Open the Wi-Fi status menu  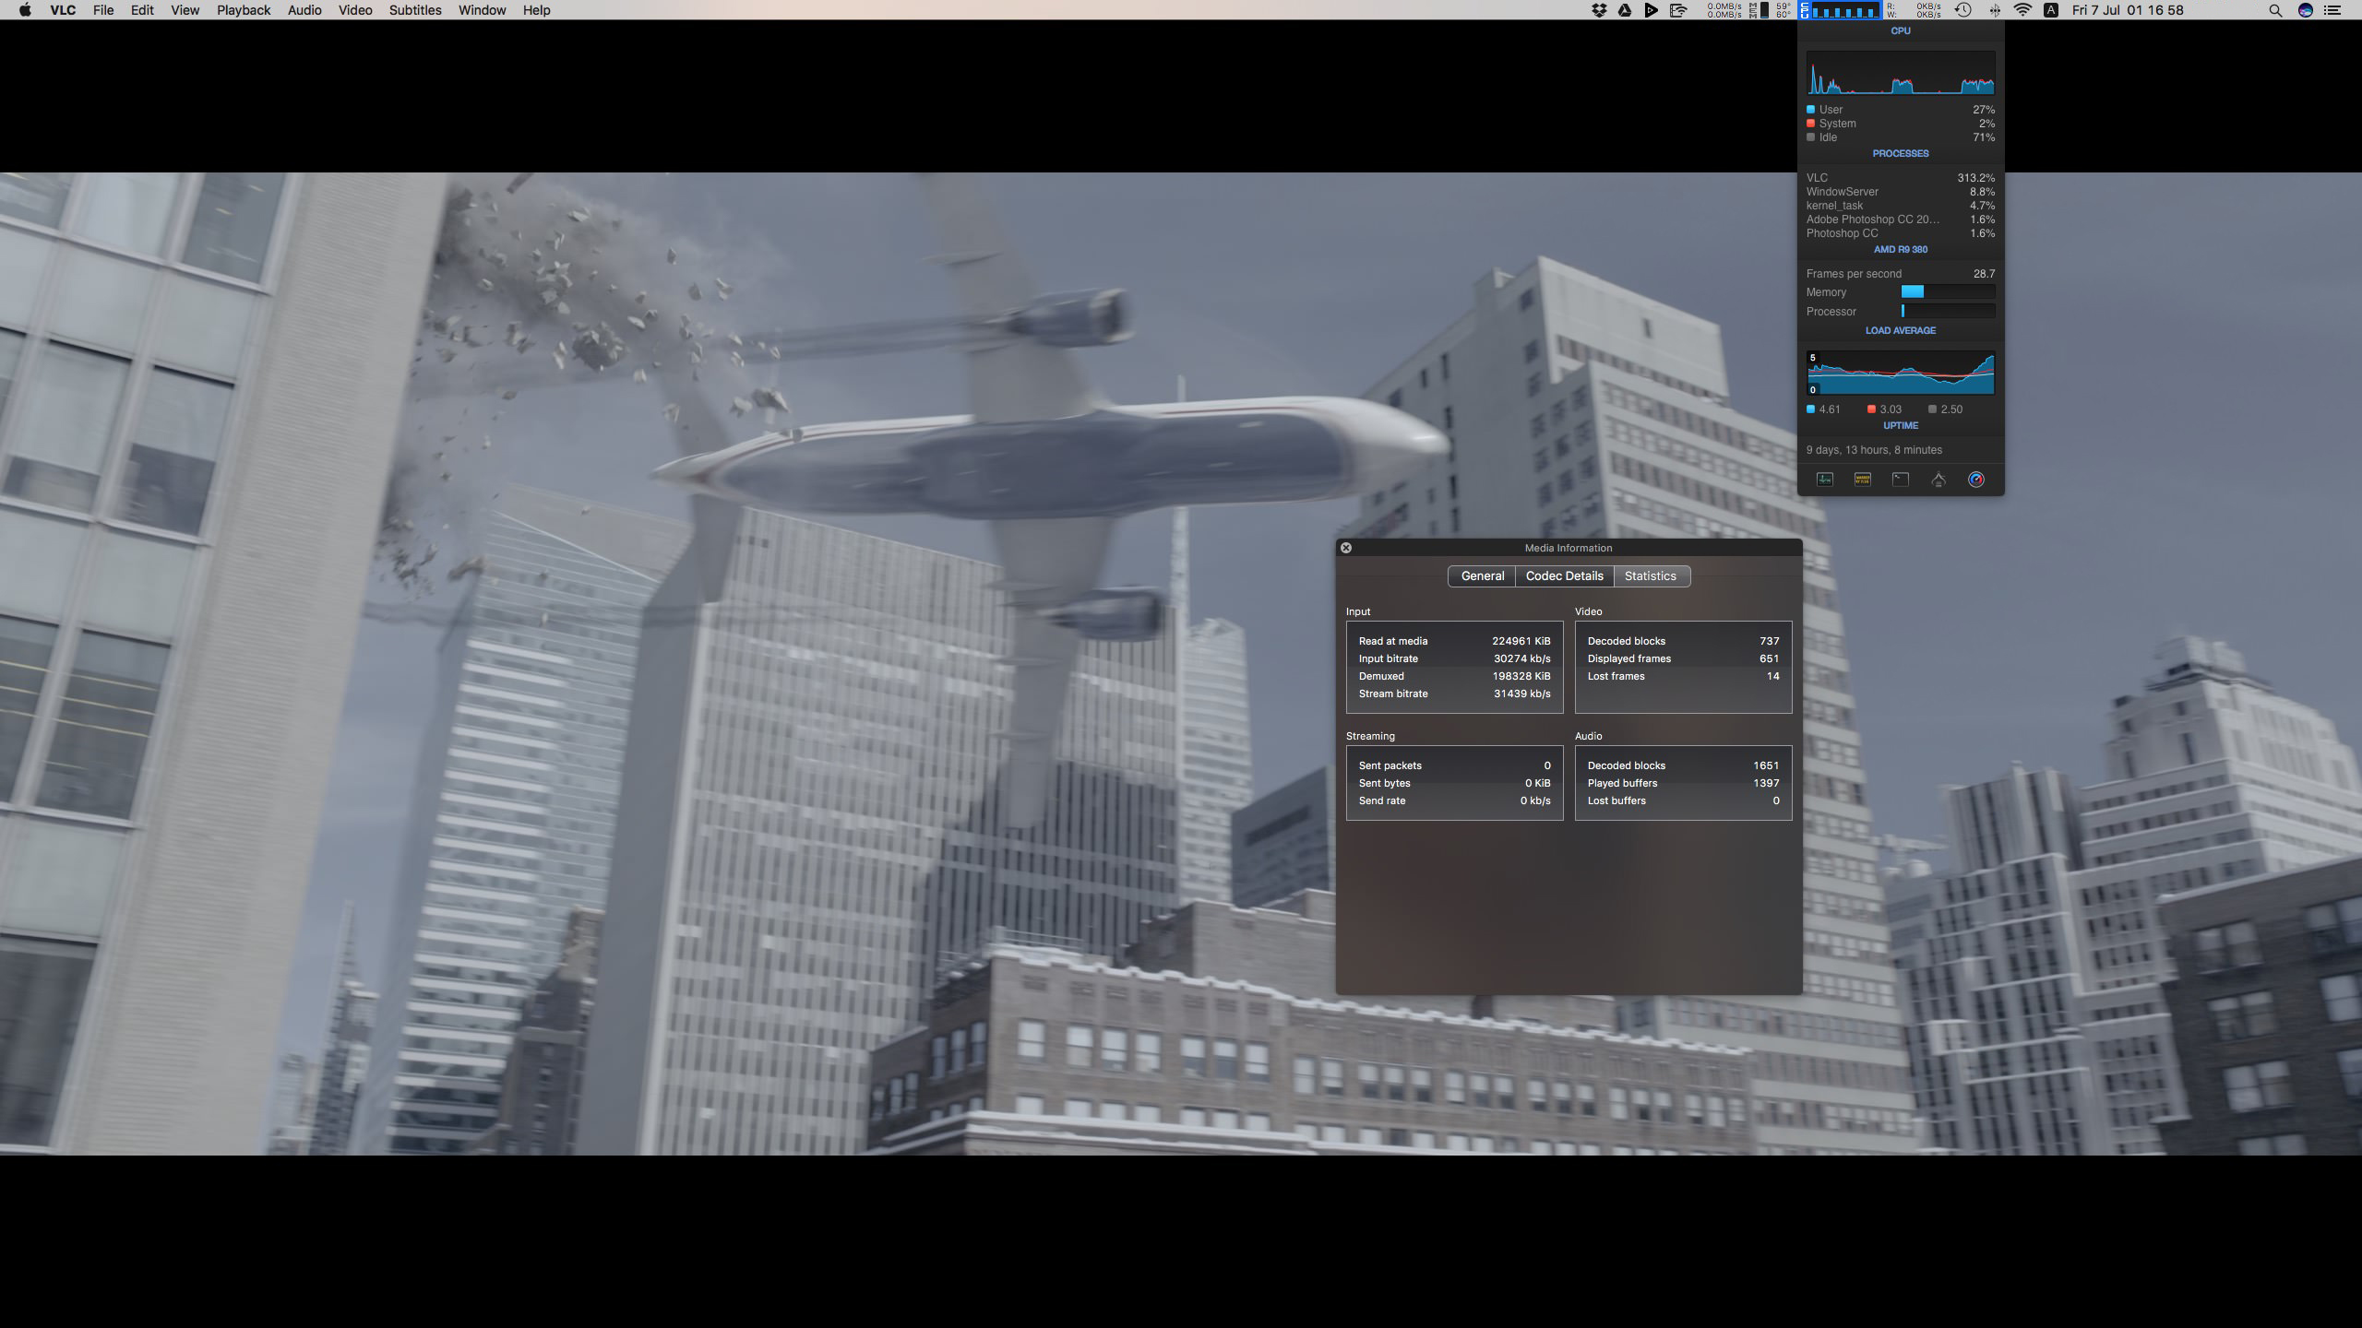pyautogui.click(x=2022, y=10)
